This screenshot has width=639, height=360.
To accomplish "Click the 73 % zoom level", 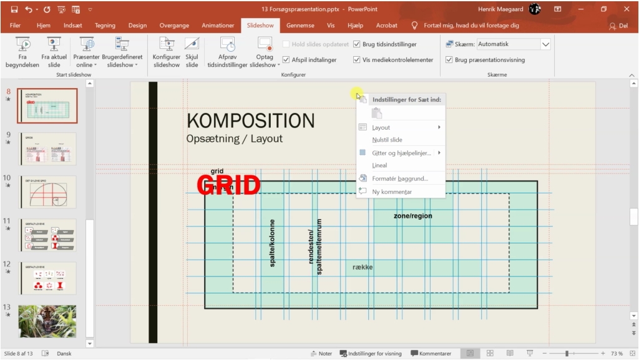I will pos(617,354).
